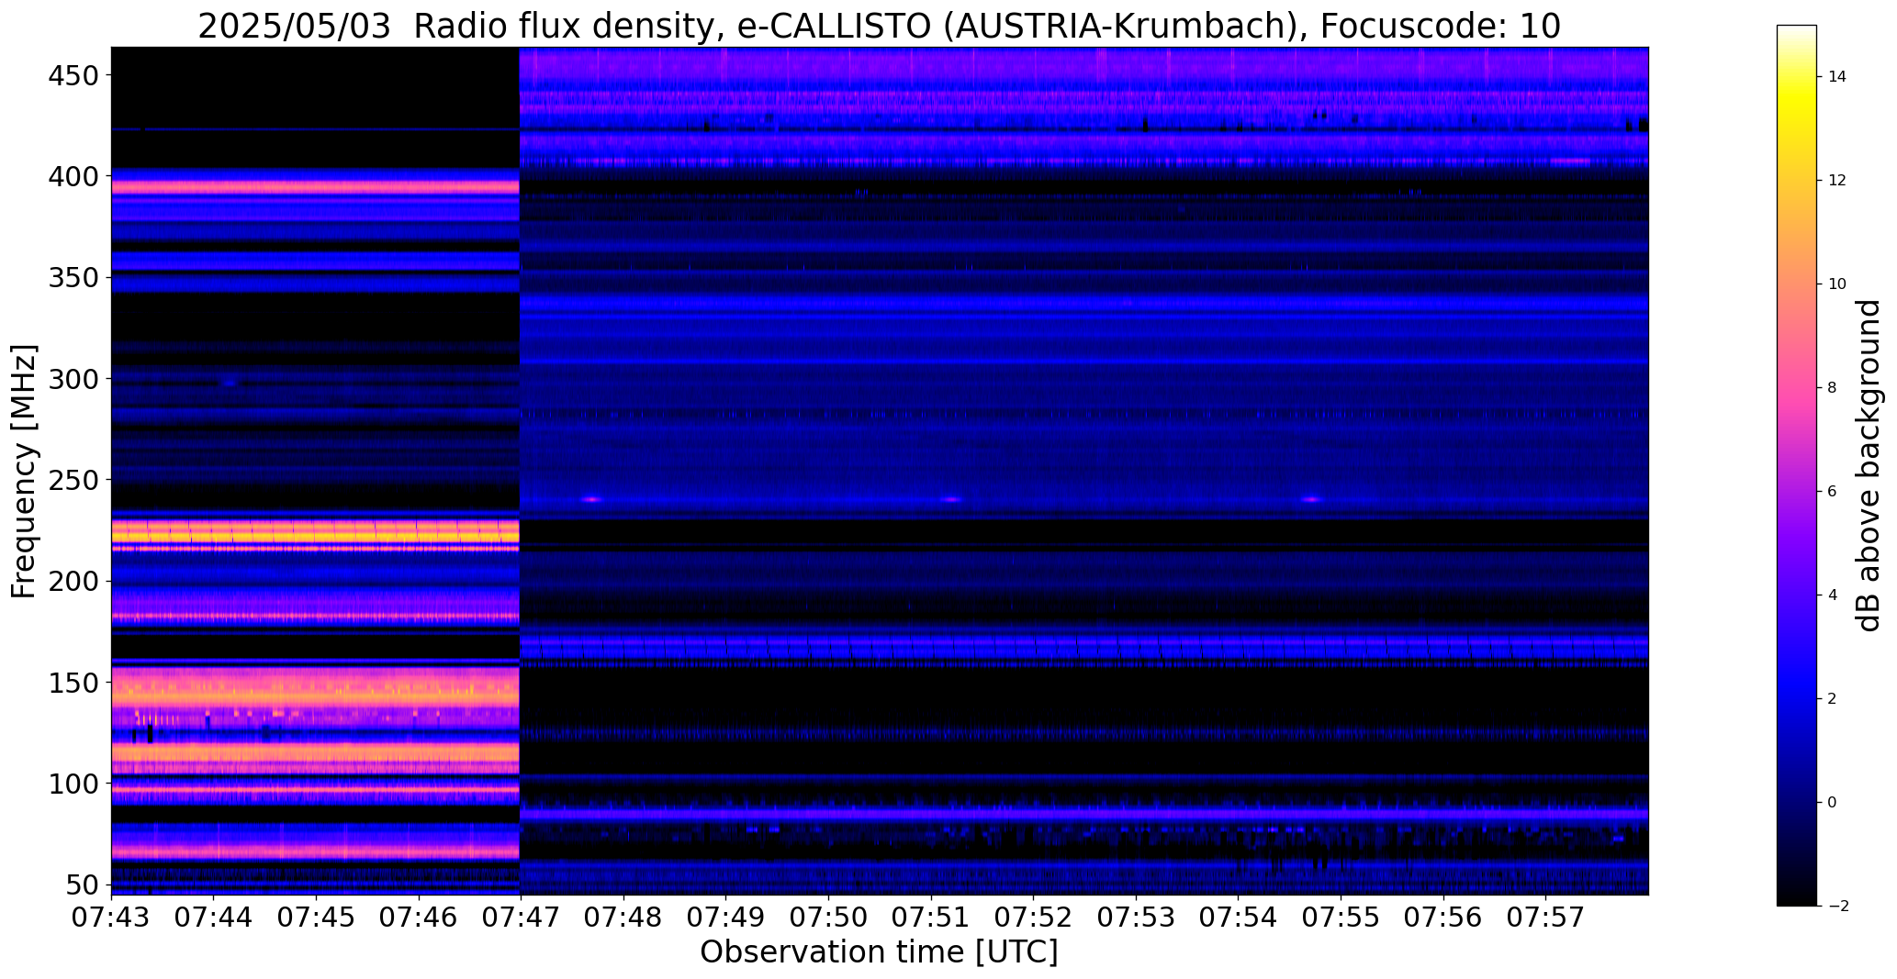Click the 07:51 time tick label
The width and height of the screenshot is (1897, 979).
click(931, 917)
